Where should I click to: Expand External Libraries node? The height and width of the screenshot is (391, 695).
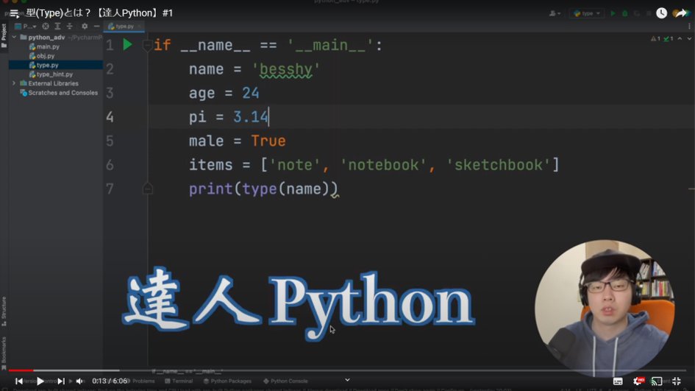pyautogui.click(x=14, y=83)
